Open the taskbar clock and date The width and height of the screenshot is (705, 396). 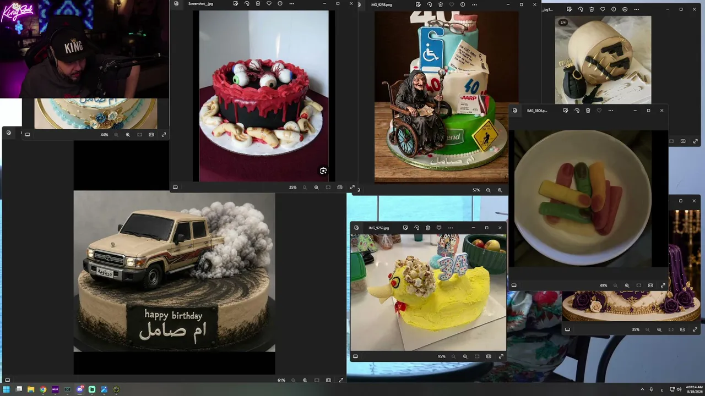click(693, 389)
